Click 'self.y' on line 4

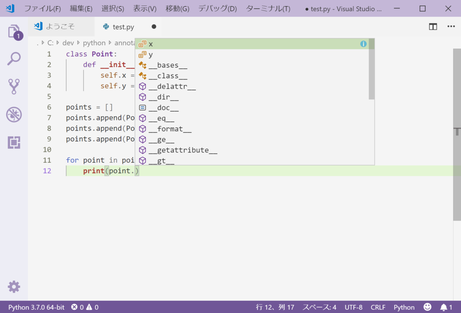(113, 86)
